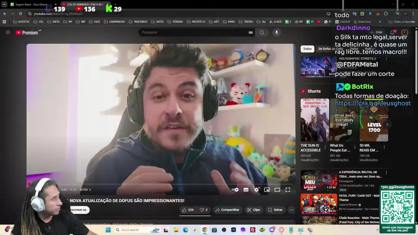Open Windows Start menu

(x=108, y=230)
